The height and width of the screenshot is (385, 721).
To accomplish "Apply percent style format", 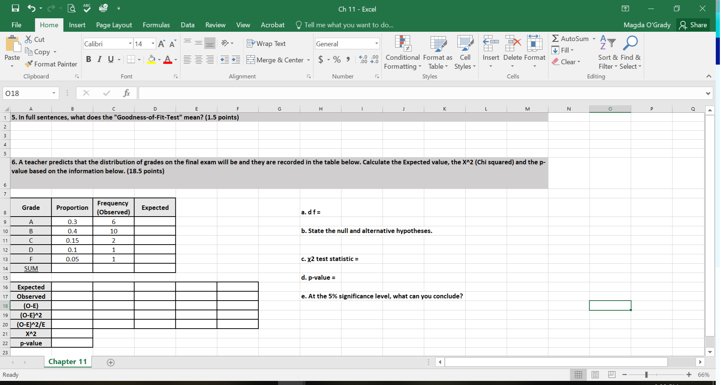I will [x=337, y=59].
